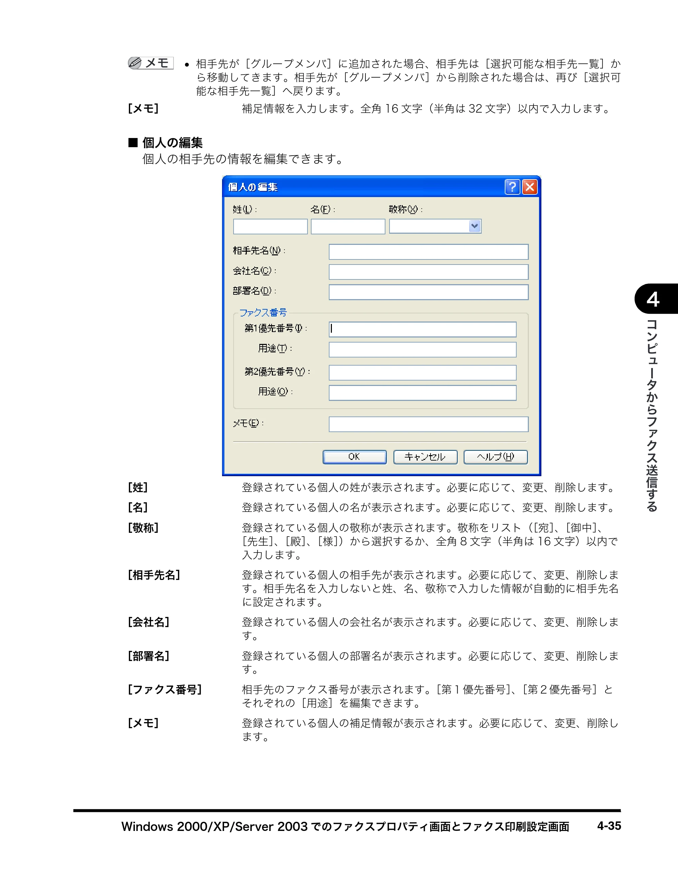Click the page number 4-35

click(609, 826)
